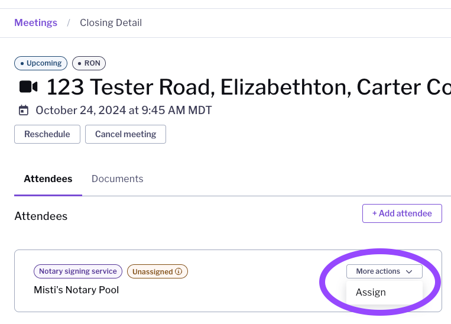This screenshot has height=324, width=451.
Task: Click the RON badge
Action: click(x=89, y=63)
